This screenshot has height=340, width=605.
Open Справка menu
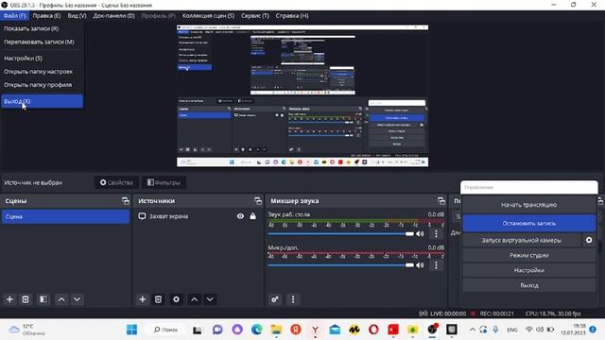(x=292, y=16)
